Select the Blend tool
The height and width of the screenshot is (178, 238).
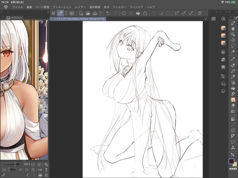(233, 111)
